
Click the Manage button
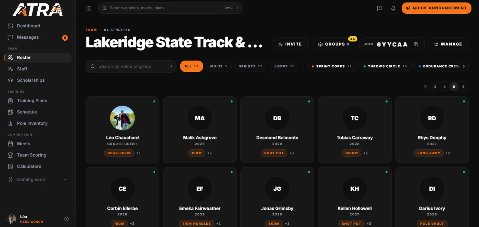pyautogui.click(x=448, y=44)
